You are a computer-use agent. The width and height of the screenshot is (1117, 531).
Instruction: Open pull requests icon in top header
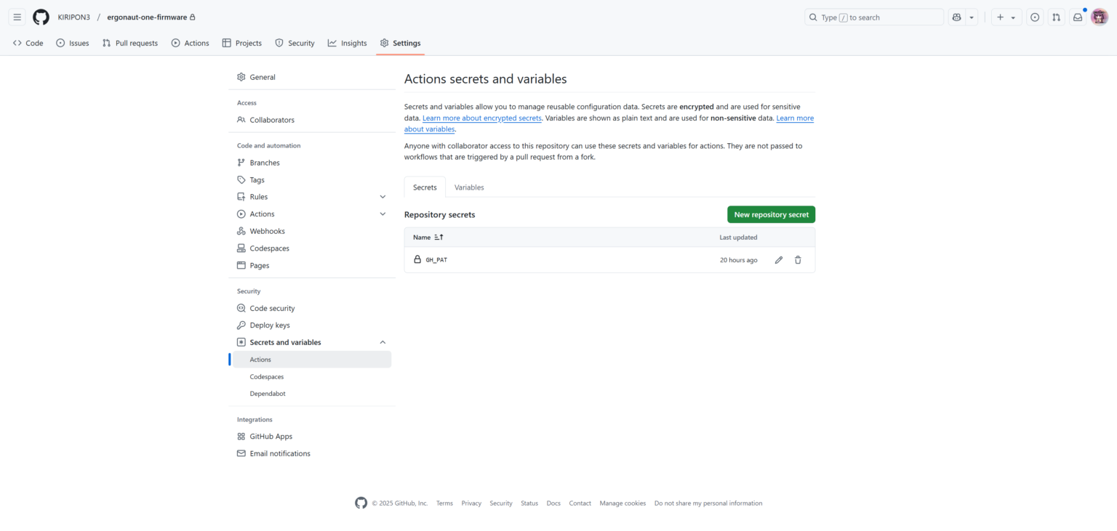coord(1056,17)
